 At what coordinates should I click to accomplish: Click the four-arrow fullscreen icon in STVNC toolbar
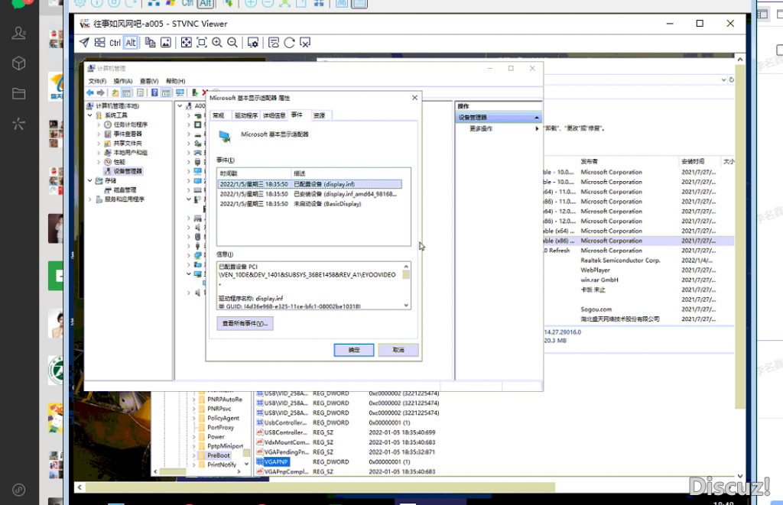187,43
